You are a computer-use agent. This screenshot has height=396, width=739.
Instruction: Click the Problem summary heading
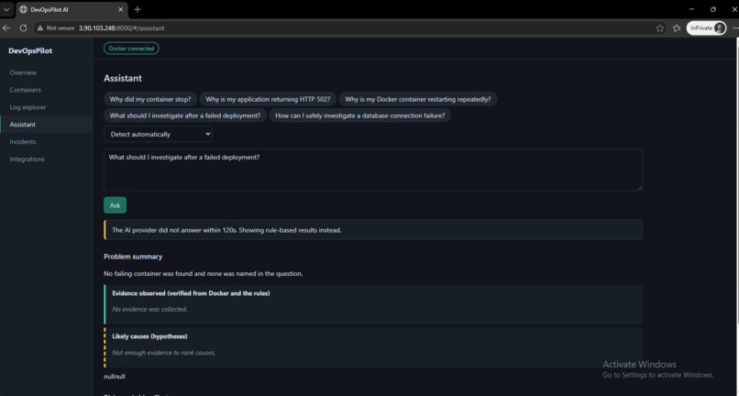tap(133, 257)
